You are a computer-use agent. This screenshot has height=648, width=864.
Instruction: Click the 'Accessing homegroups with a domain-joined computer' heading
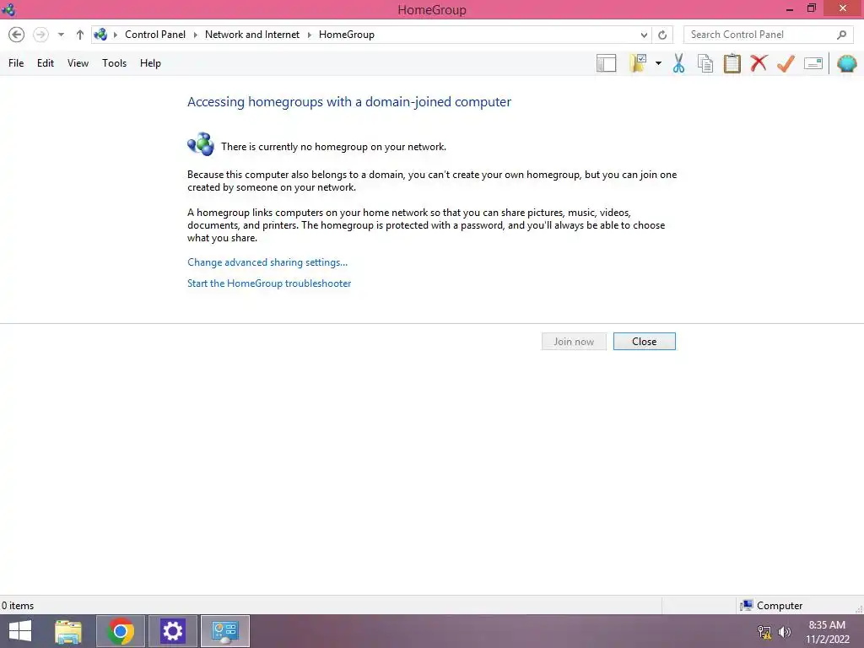pos(349,102)
